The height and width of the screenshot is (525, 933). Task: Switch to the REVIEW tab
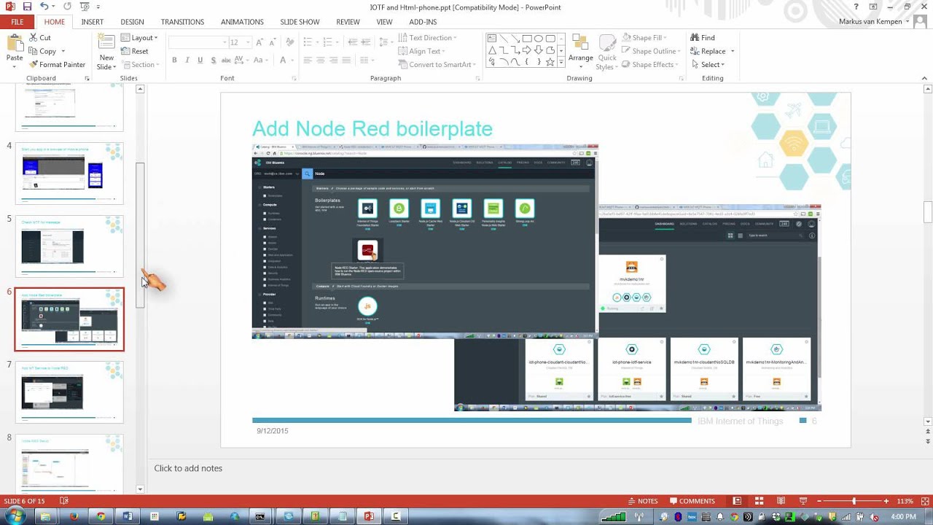pyautogui.click(x=348, y=22)
